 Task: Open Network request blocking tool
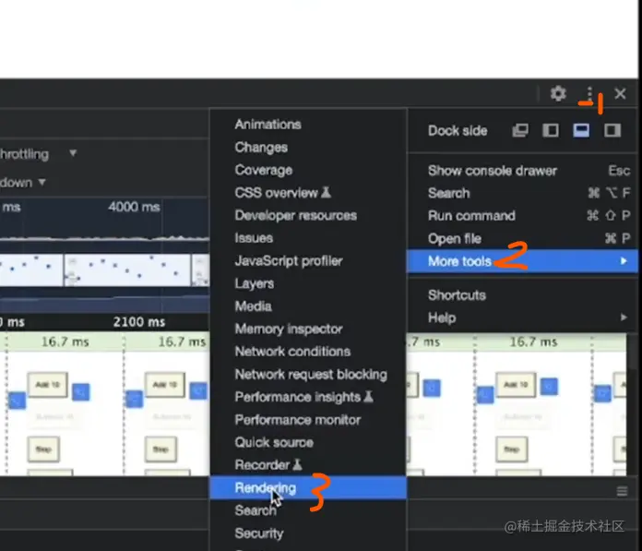tap(308, 375)
